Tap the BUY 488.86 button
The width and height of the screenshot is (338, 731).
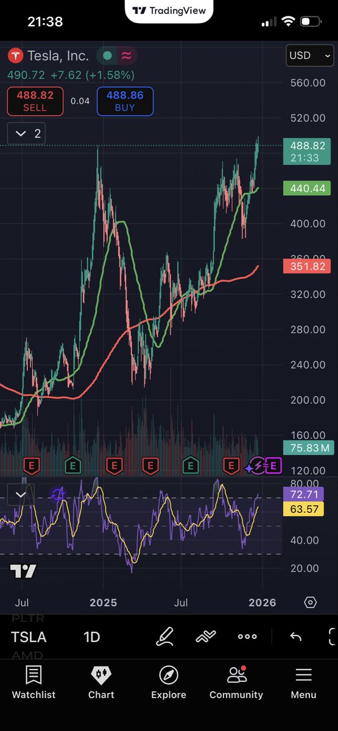pos(125,102)
